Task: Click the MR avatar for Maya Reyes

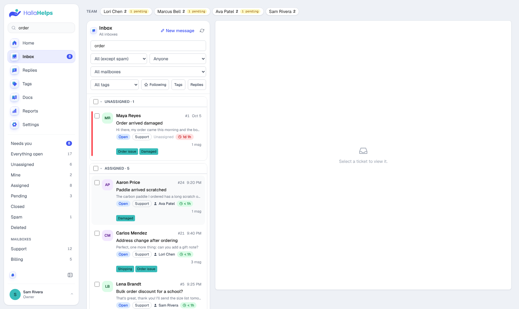Action: (x=108, y=118)
